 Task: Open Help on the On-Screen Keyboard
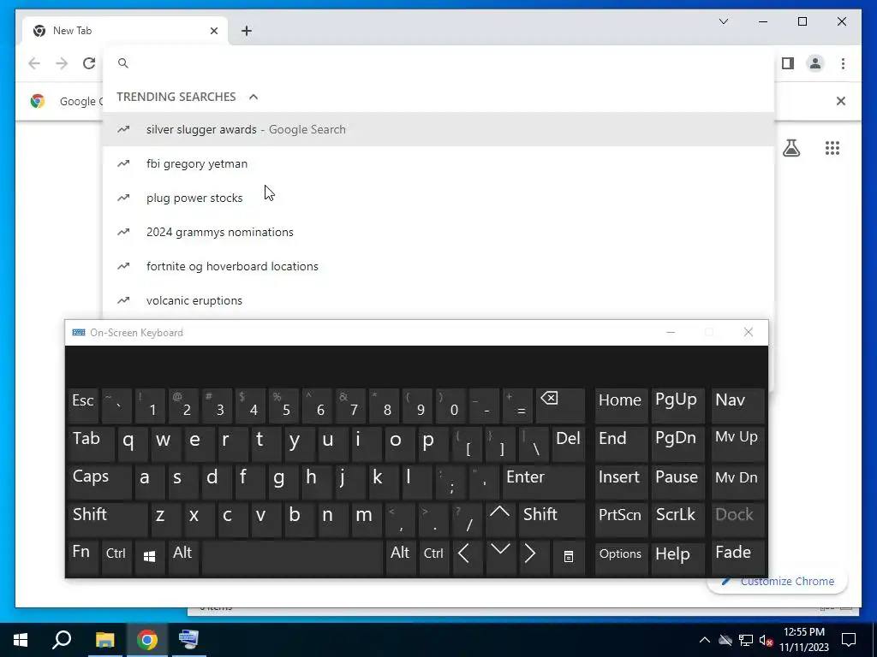pyautogui.click(x=677, y=558)
